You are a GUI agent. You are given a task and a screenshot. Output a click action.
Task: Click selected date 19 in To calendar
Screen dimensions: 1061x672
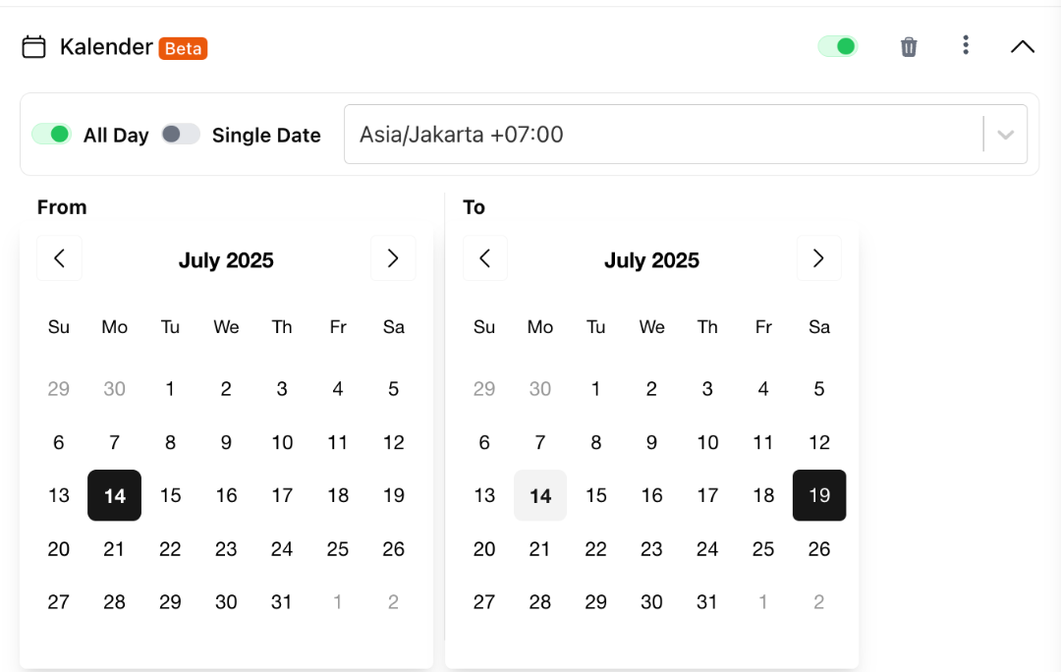[819, 495]
